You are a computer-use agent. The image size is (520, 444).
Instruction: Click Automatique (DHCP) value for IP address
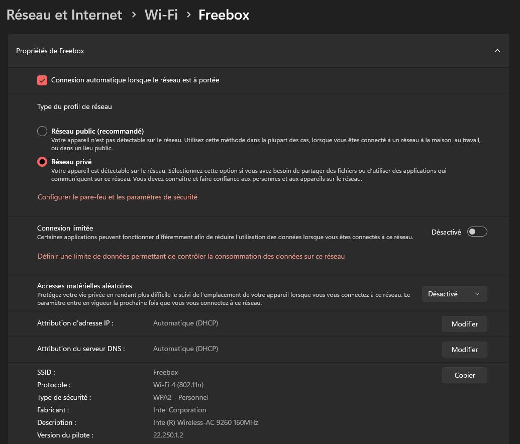(x=185, y=323)
